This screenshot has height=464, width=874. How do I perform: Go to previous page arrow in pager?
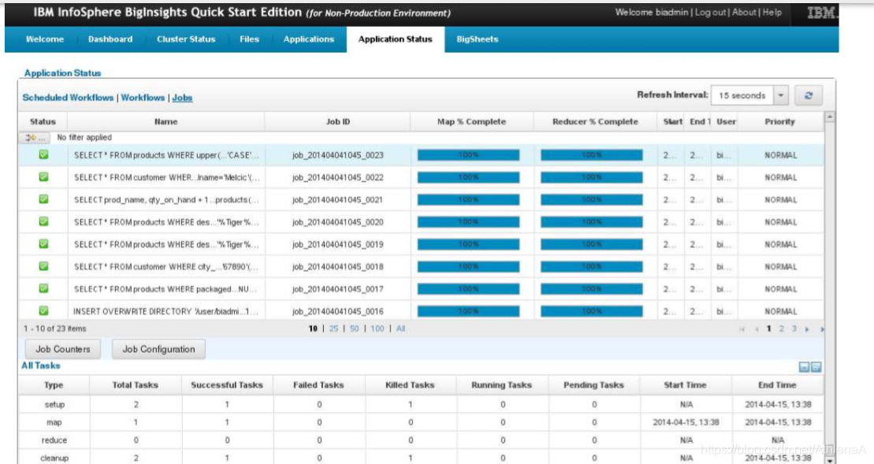pyautogui.click(x=757, y=329)
